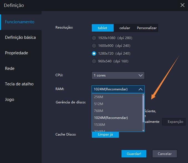Choose 1280x720 (dpi 240) resolution
Image resolution: width=188 pixels, height=163 pixels.
point(111,54)
